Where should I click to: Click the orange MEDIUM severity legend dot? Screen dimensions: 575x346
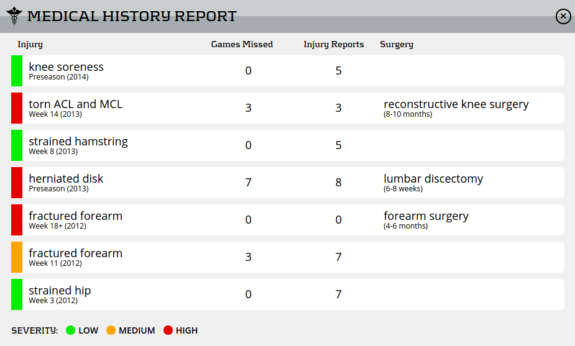111,330
